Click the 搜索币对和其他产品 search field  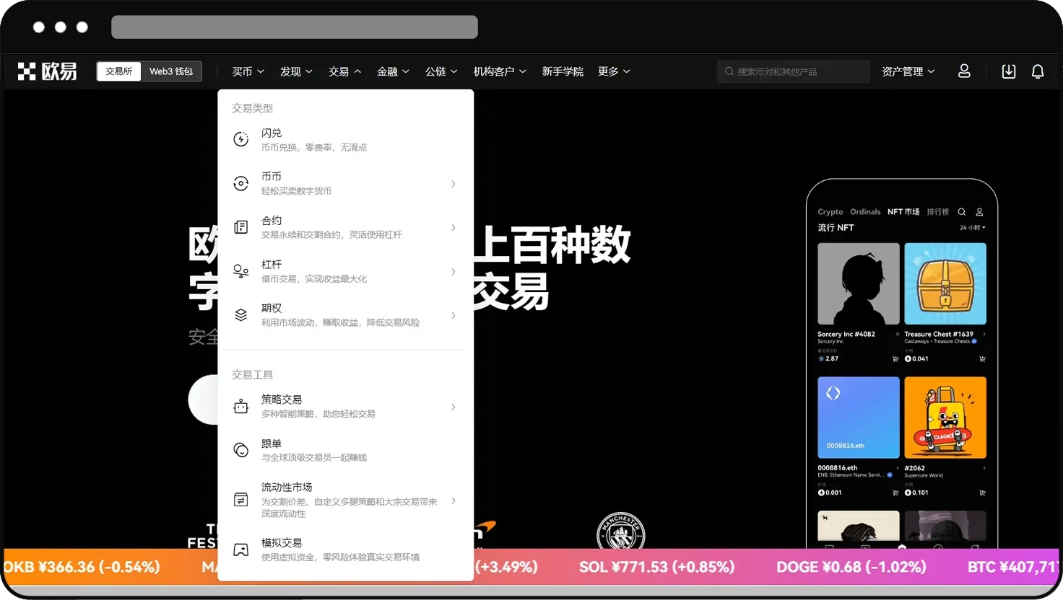793,71
